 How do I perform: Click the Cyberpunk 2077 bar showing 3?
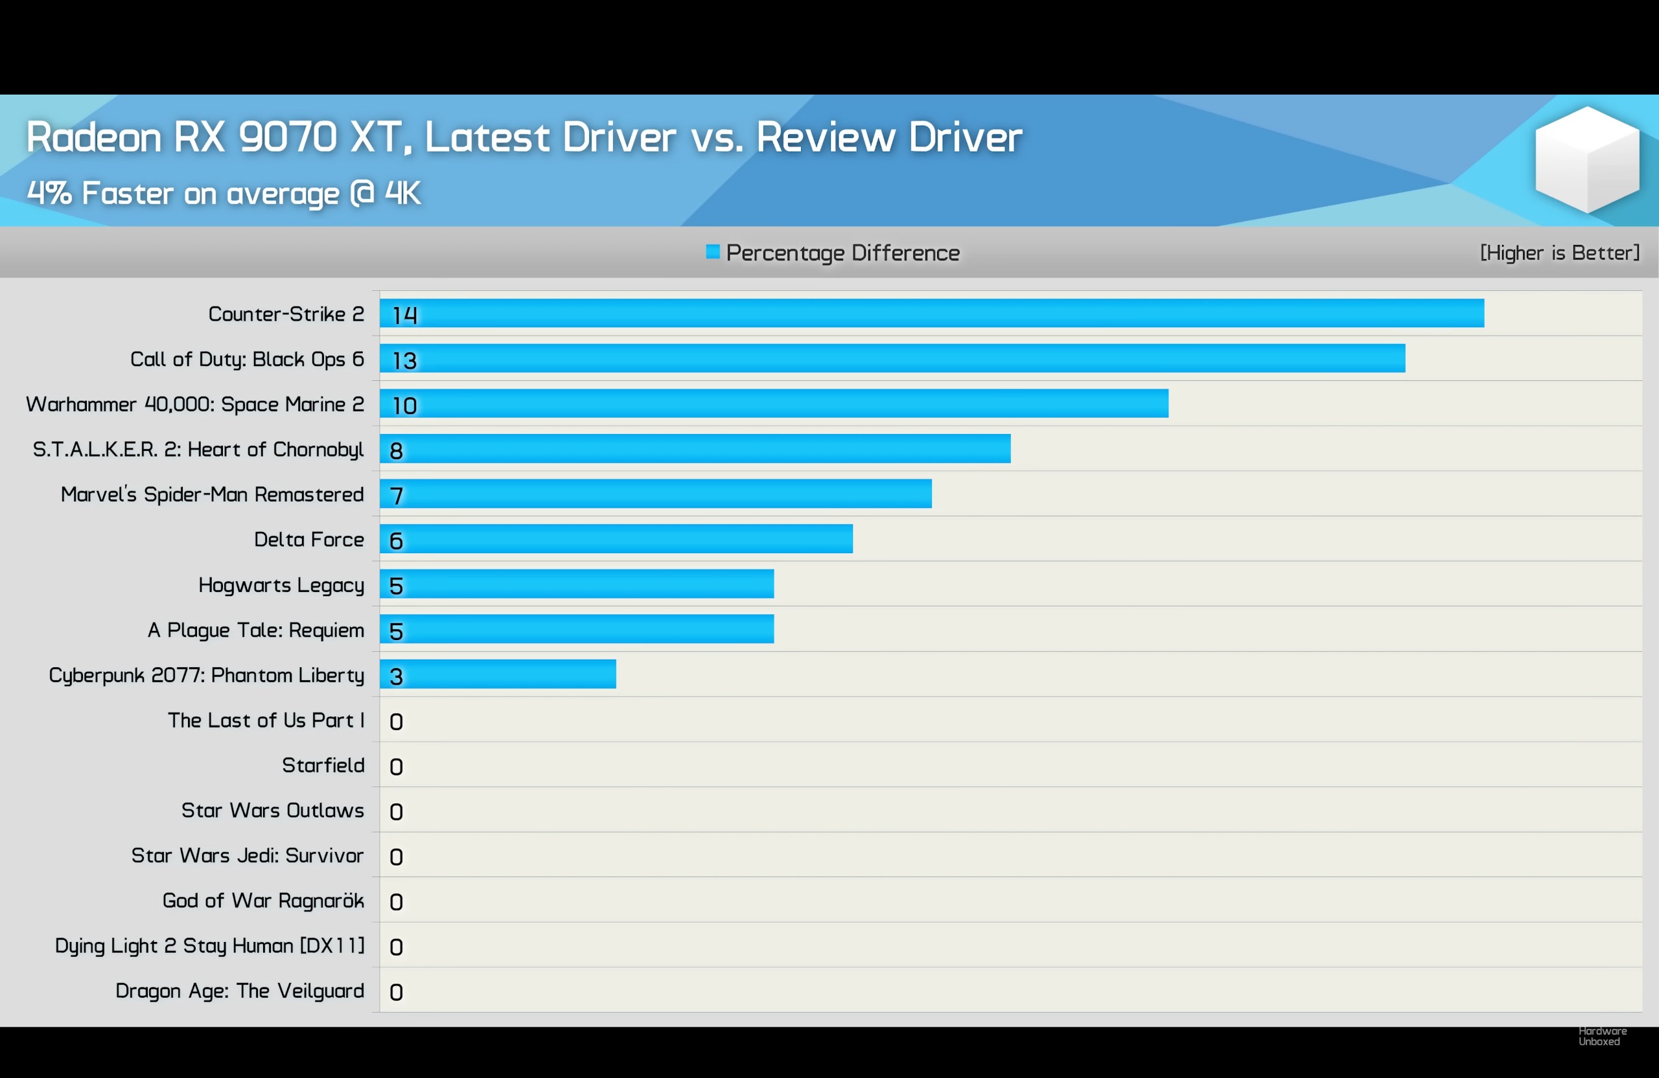click(x=498, y=674)
